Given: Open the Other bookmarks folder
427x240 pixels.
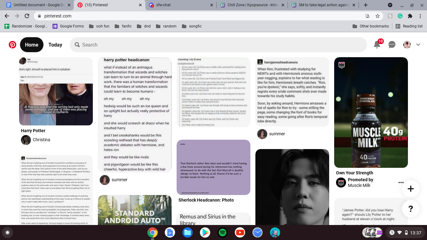Looking at the screenshot, I should click(x=371, y=26).
